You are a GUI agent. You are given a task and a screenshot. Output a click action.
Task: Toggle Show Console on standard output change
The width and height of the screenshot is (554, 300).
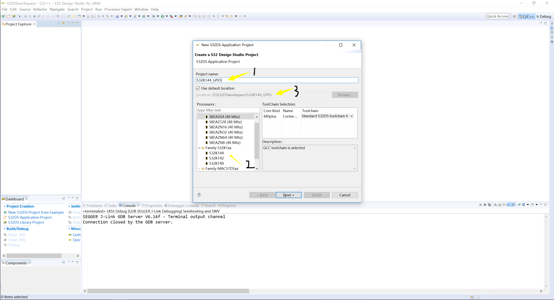[x=509, y=205]
